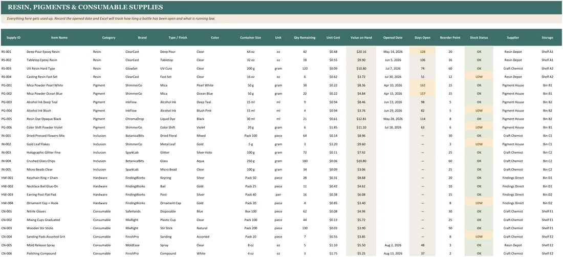Select the 'Qty Remaining' header cell
This screenshot has height=257, width=563.
[x=305, y=37]
